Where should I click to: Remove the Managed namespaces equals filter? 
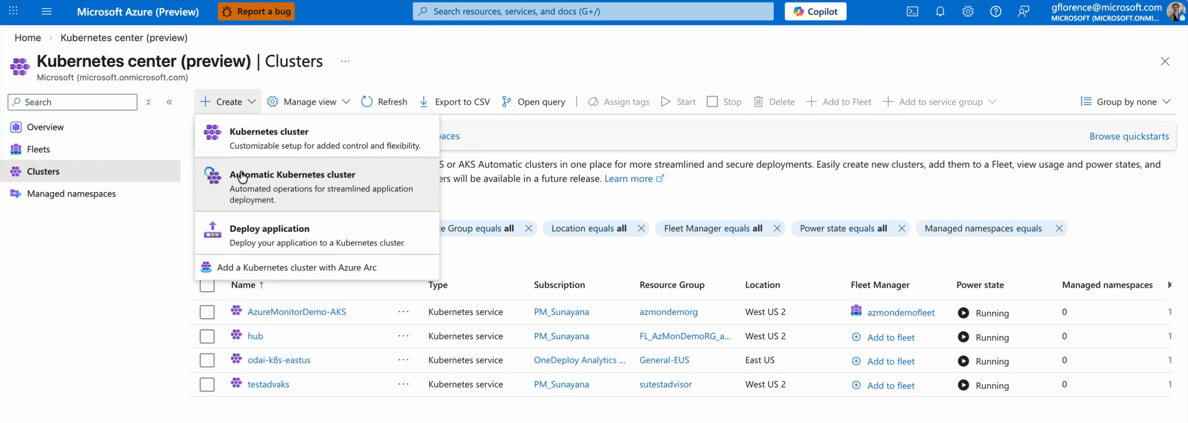[1059, 228]
